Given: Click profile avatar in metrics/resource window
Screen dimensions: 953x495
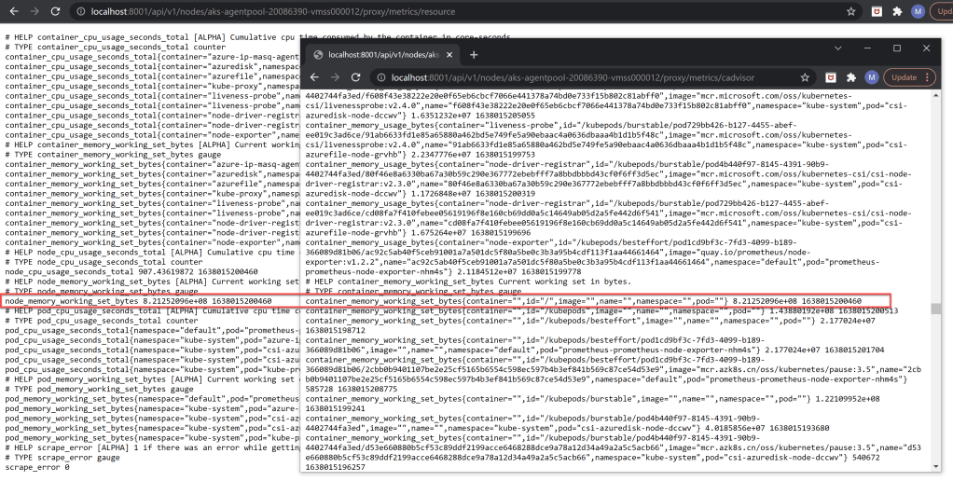Looking at the screenshot, I should tap(918, 11).
